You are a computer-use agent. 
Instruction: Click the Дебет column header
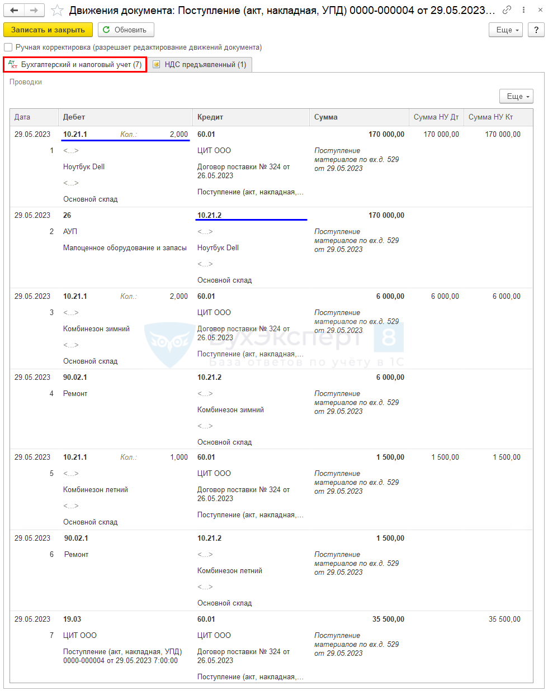pyautogui.click(x=74, y=117)
